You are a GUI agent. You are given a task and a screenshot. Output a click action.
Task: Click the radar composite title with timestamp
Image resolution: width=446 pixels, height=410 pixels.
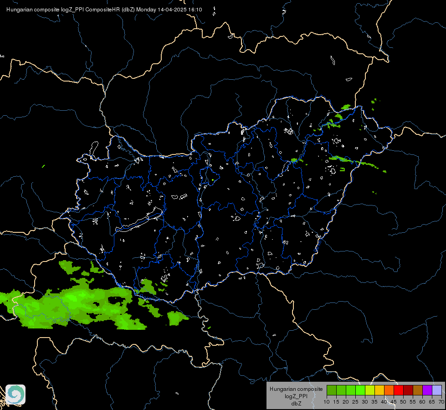[x=104, y=10]
